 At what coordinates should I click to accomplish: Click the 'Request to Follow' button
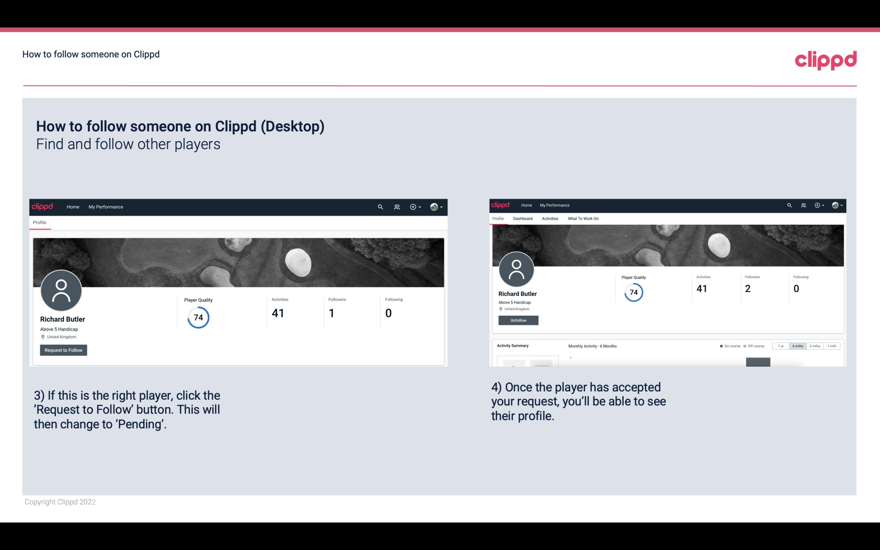coord(63,350)
